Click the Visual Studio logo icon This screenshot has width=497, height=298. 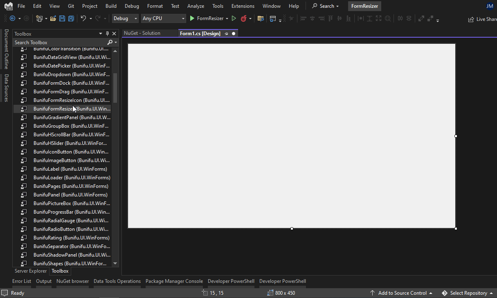(9, 6)
